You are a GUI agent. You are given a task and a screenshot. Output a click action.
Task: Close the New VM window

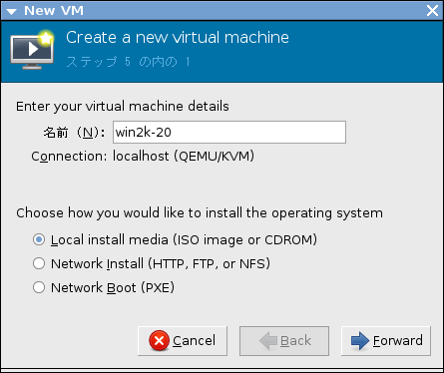(432, 11)
